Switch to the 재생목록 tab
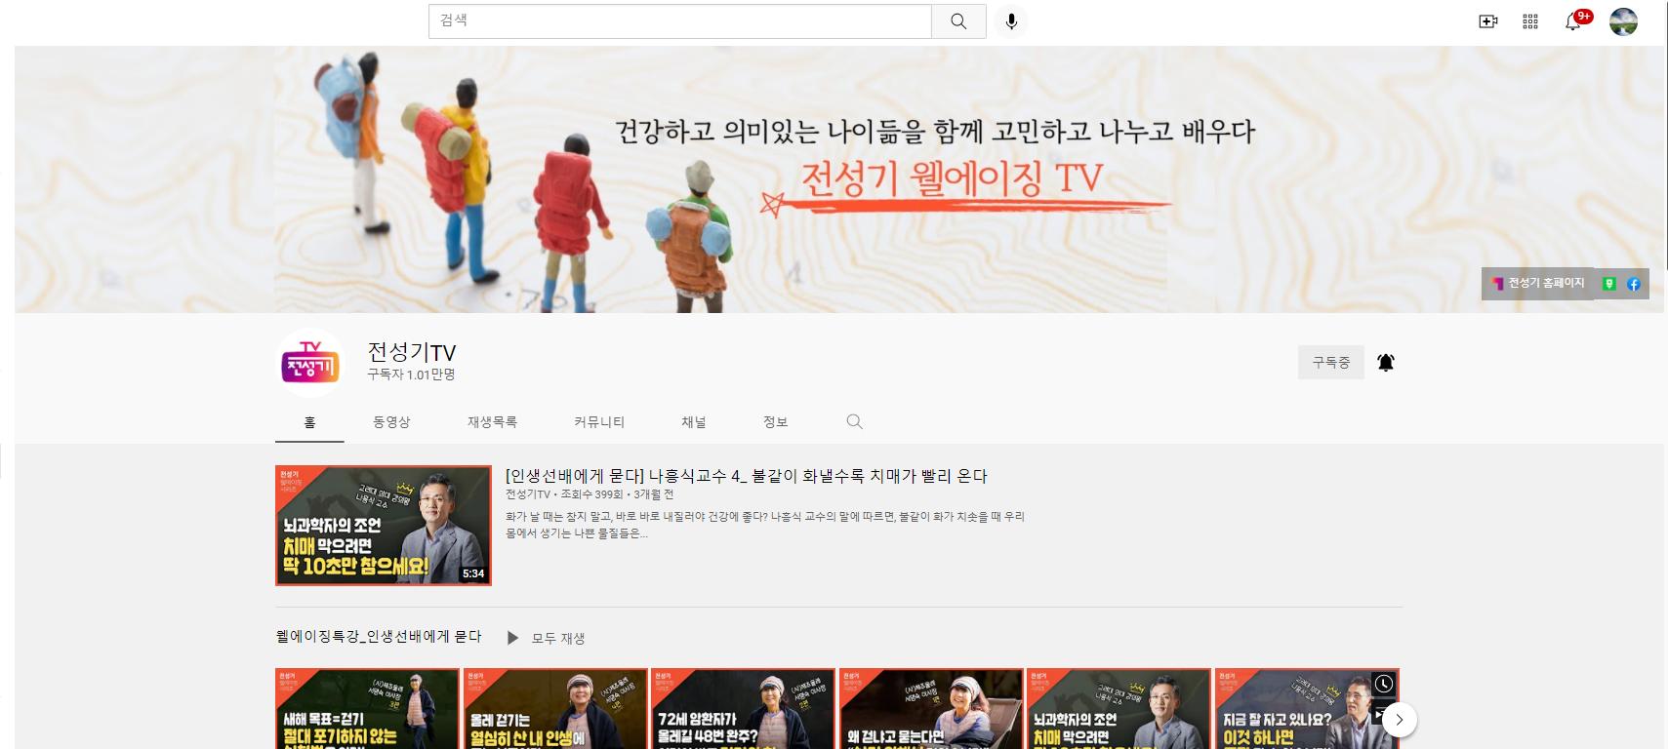The image size is (1668, 749). 492,422
